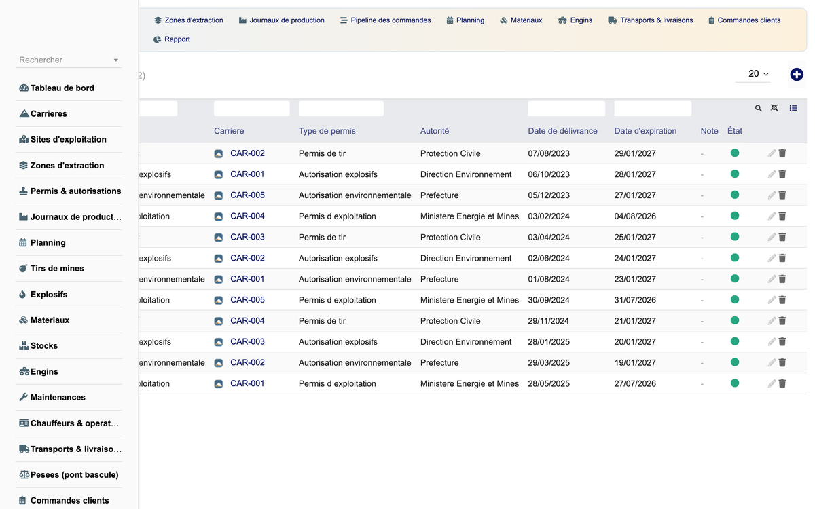This screenshot has height=509, width=815.
Task: Delete the permit expiring 25/01/2027
Action: pyautogui.click(x=782, y=238)
